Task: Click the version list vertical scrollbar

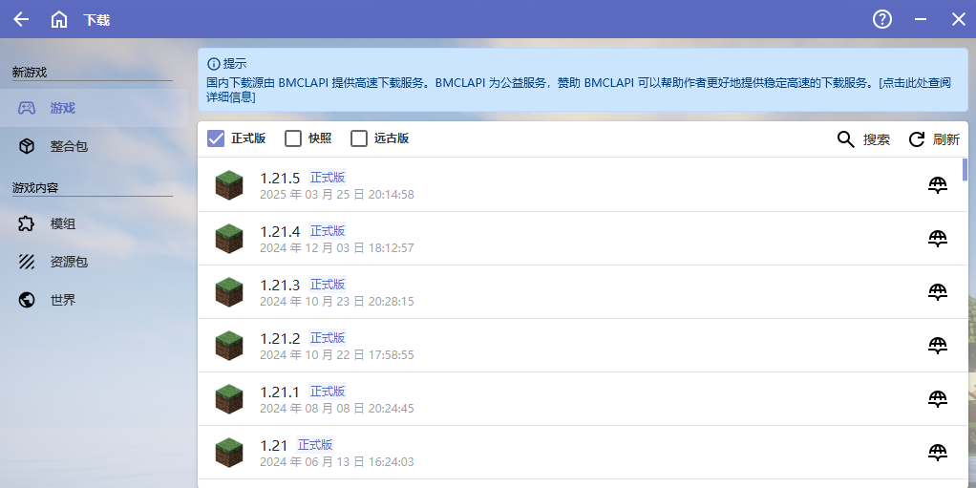Action: (965, 170)
